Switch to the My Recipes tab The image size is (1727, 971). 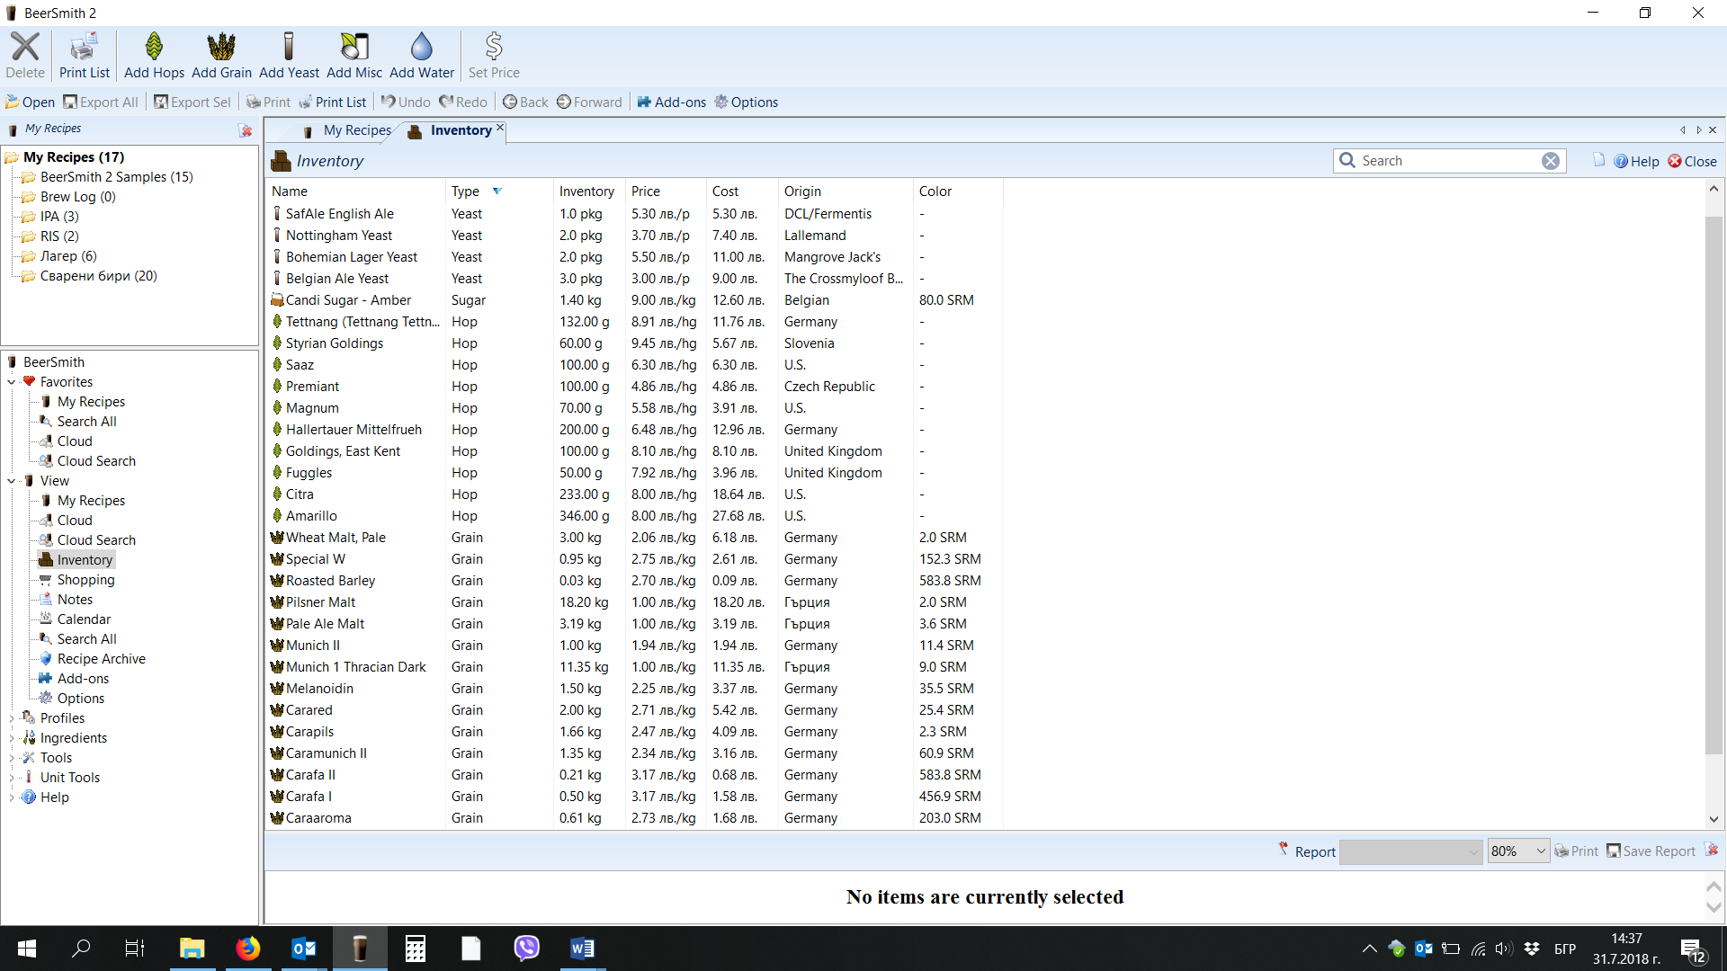point(356,130)
